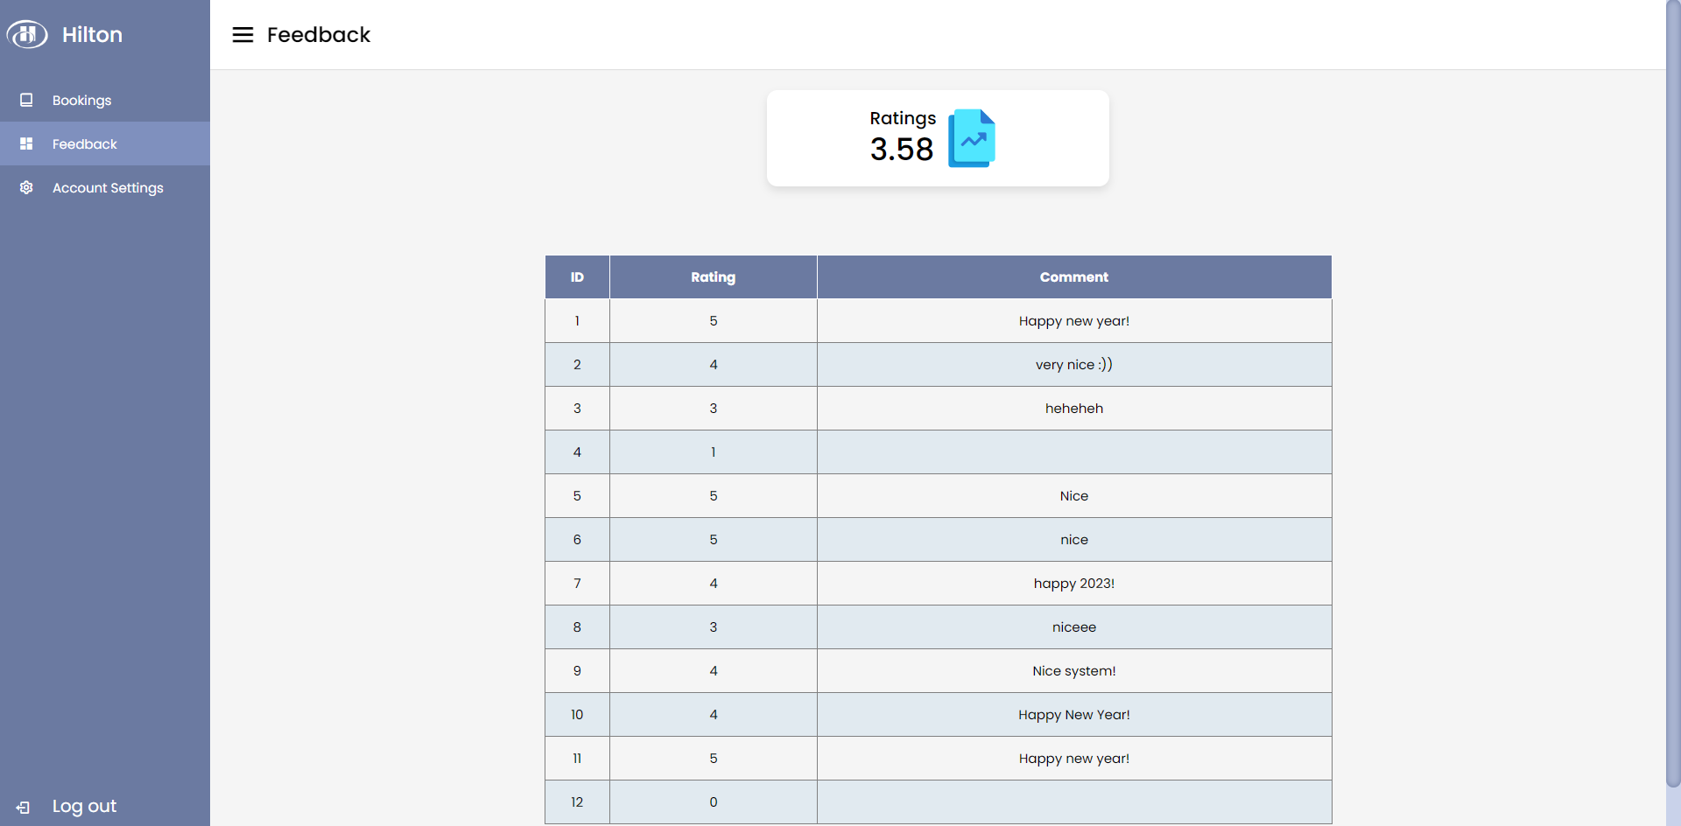The image size is (1681, 826).
Task: Select Feedback in the sidebar
Action: (84, 144)
